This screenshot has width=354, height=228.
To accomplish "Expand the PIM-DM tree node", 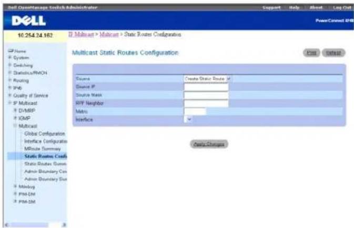I will 15,194.
